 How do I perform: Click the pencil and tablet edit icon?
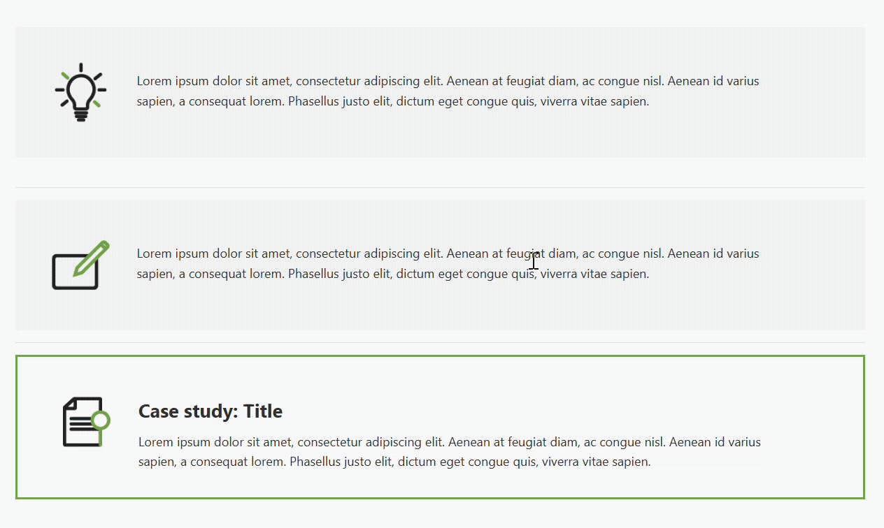pos(79,266)
